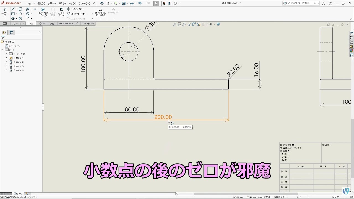The image size is (354, 199).
Task: Open the 表示(V) menu
Action: [x=52, y=4]
